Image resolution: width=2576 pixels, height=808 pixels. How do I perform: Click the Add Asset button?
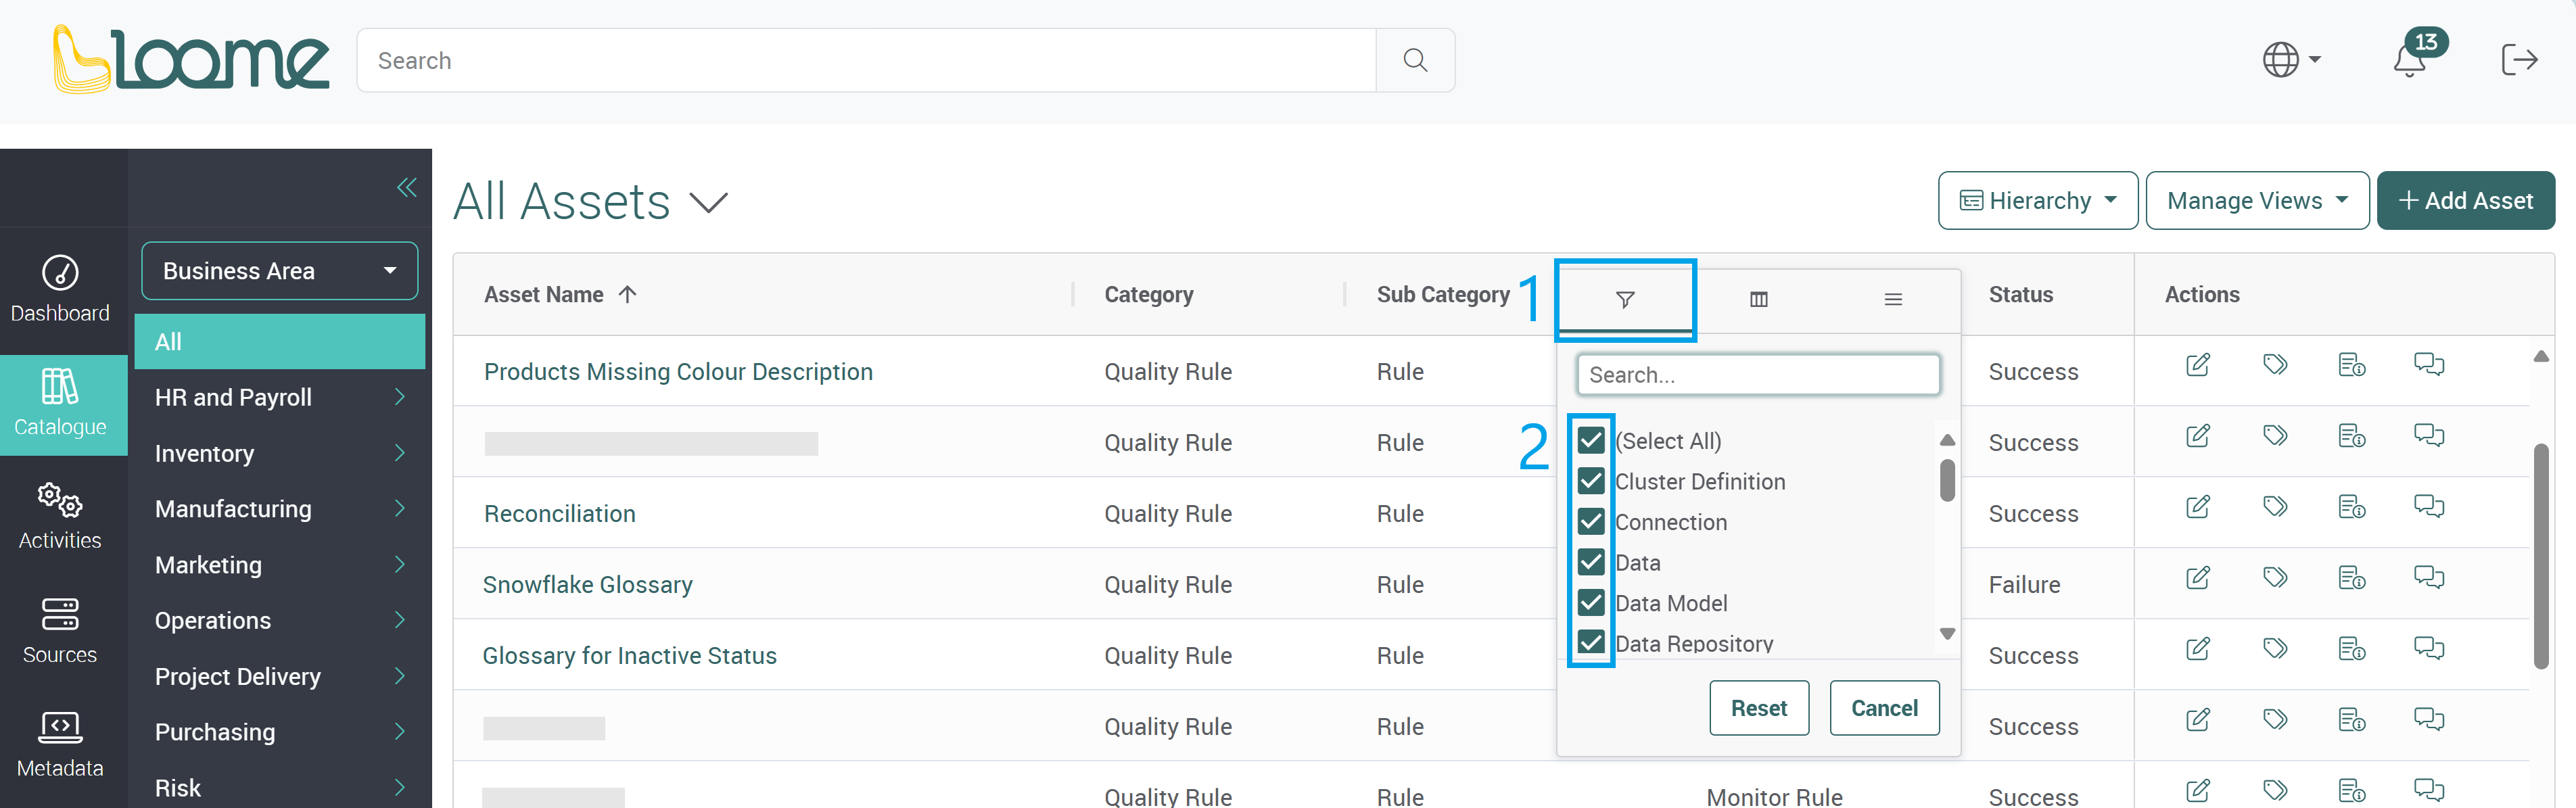point(2465,201)
